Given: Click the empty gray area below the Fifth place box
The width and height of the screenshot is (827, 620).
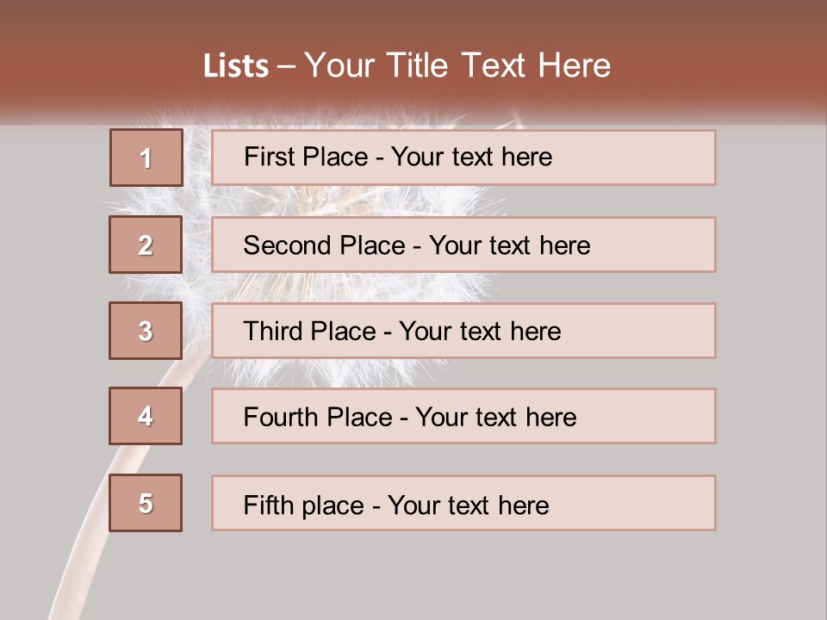Looking at the screenshot, I should (463, 575).
